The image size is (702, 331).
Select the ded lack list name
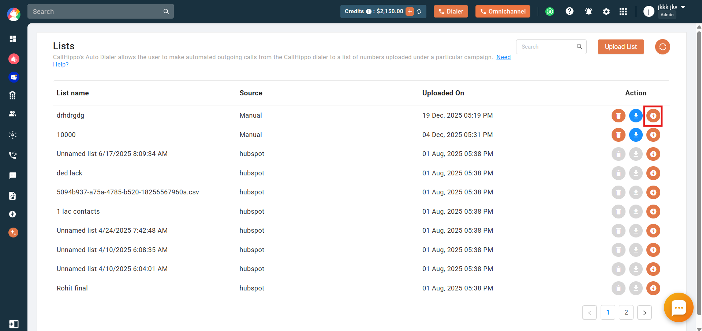pos(70,173)
